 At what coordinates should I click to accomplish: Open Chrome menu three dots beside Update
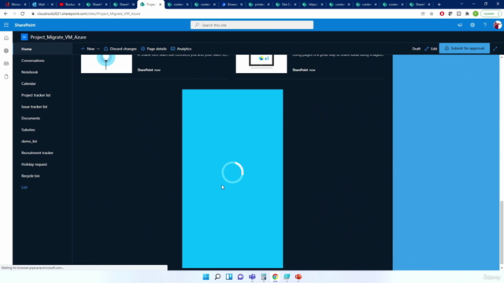[x=498, y=14]
